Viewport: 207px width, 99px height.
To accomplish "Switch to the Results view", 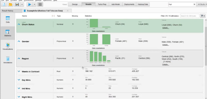I will coord(88,4).
